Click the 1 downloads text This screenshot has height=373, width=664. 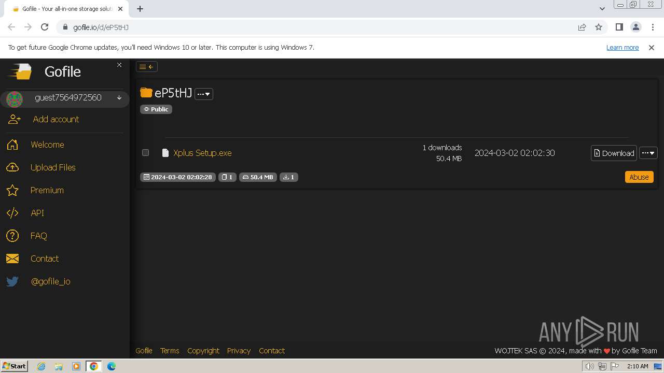(442, 148)
